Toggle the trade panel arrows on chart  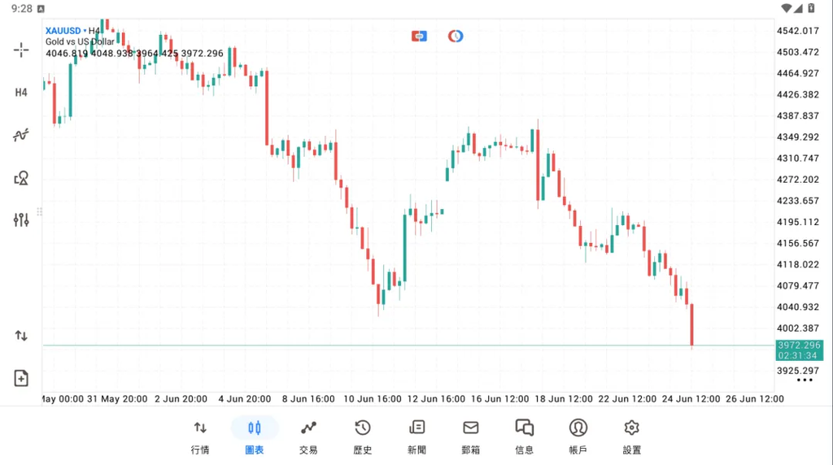21,336
